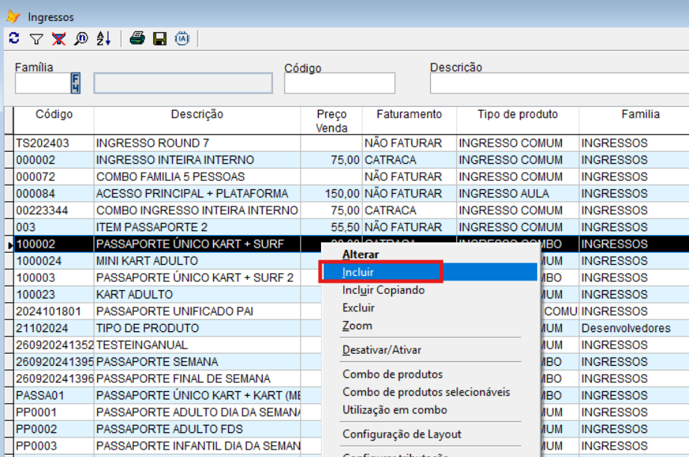Open the magnifier search icon
This screenshot has height=457, width=689.
(81, 39)
